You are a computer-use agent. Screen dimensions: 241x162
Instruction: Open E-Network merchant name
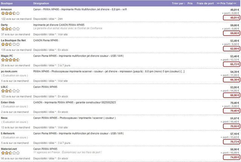pos(8,133)
